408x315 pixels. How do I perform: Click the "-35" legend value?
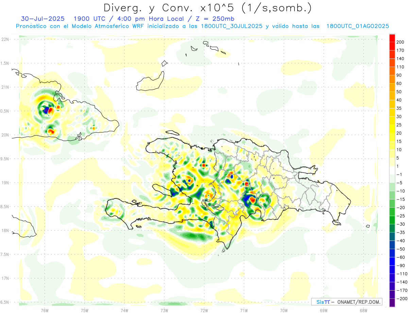pyautogui.click(x=400, y=232)
